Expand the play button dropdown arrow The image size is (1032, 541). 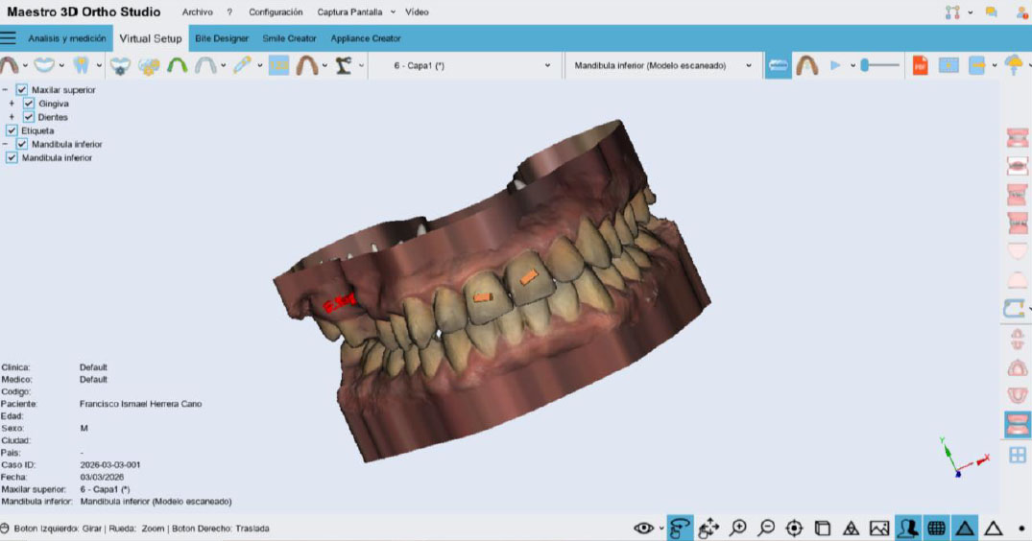(853, 66)
